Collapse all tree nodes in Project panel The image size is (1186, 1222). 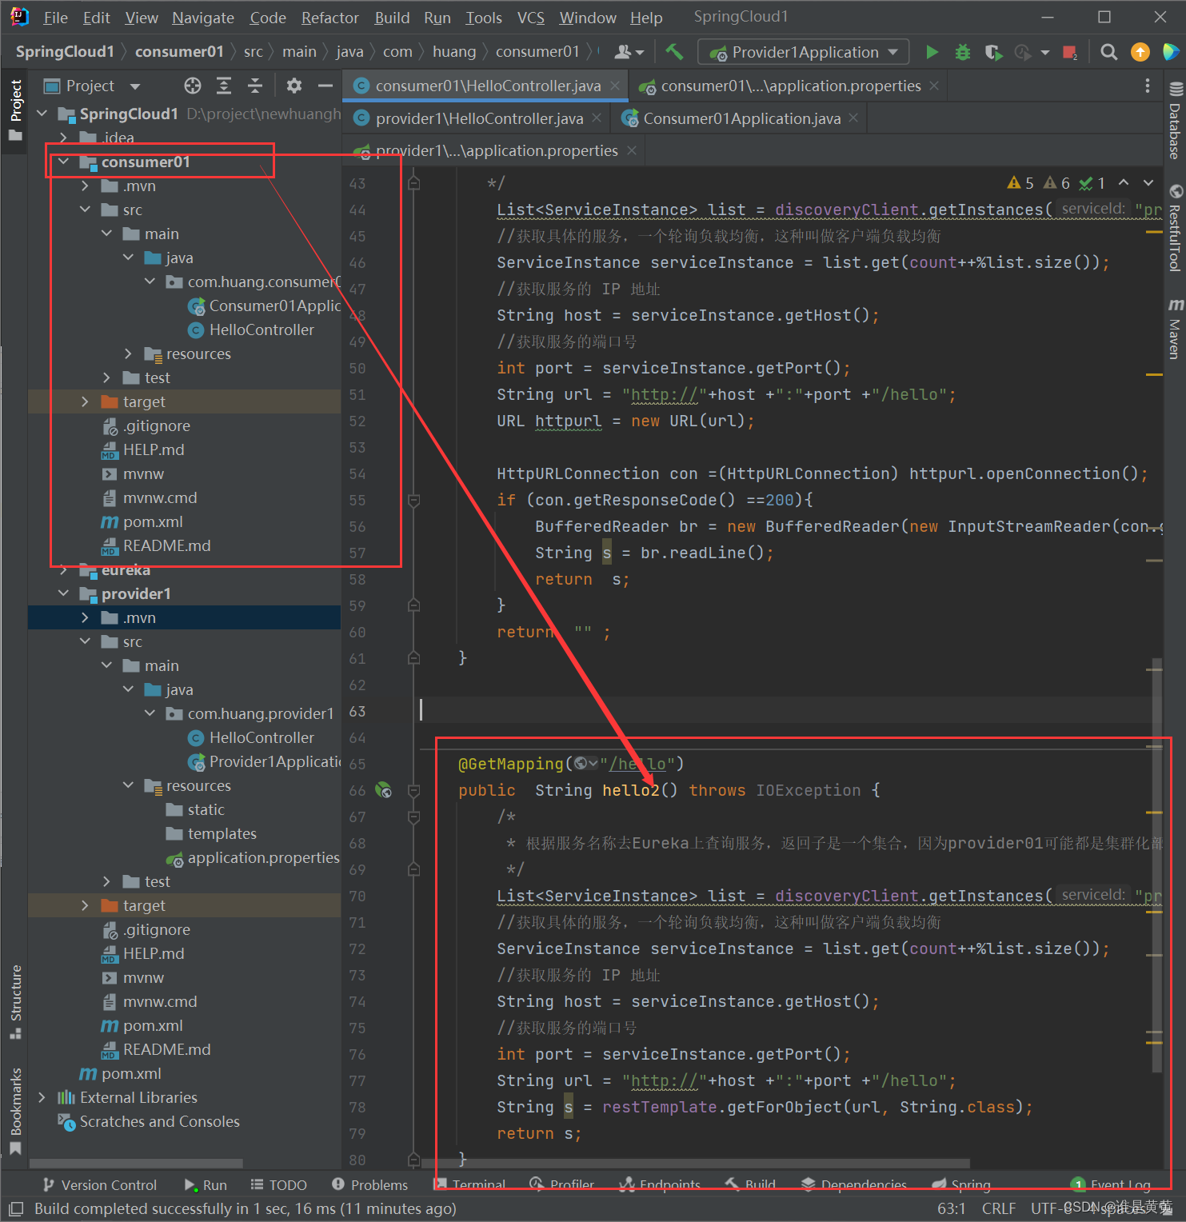point(255,86)
